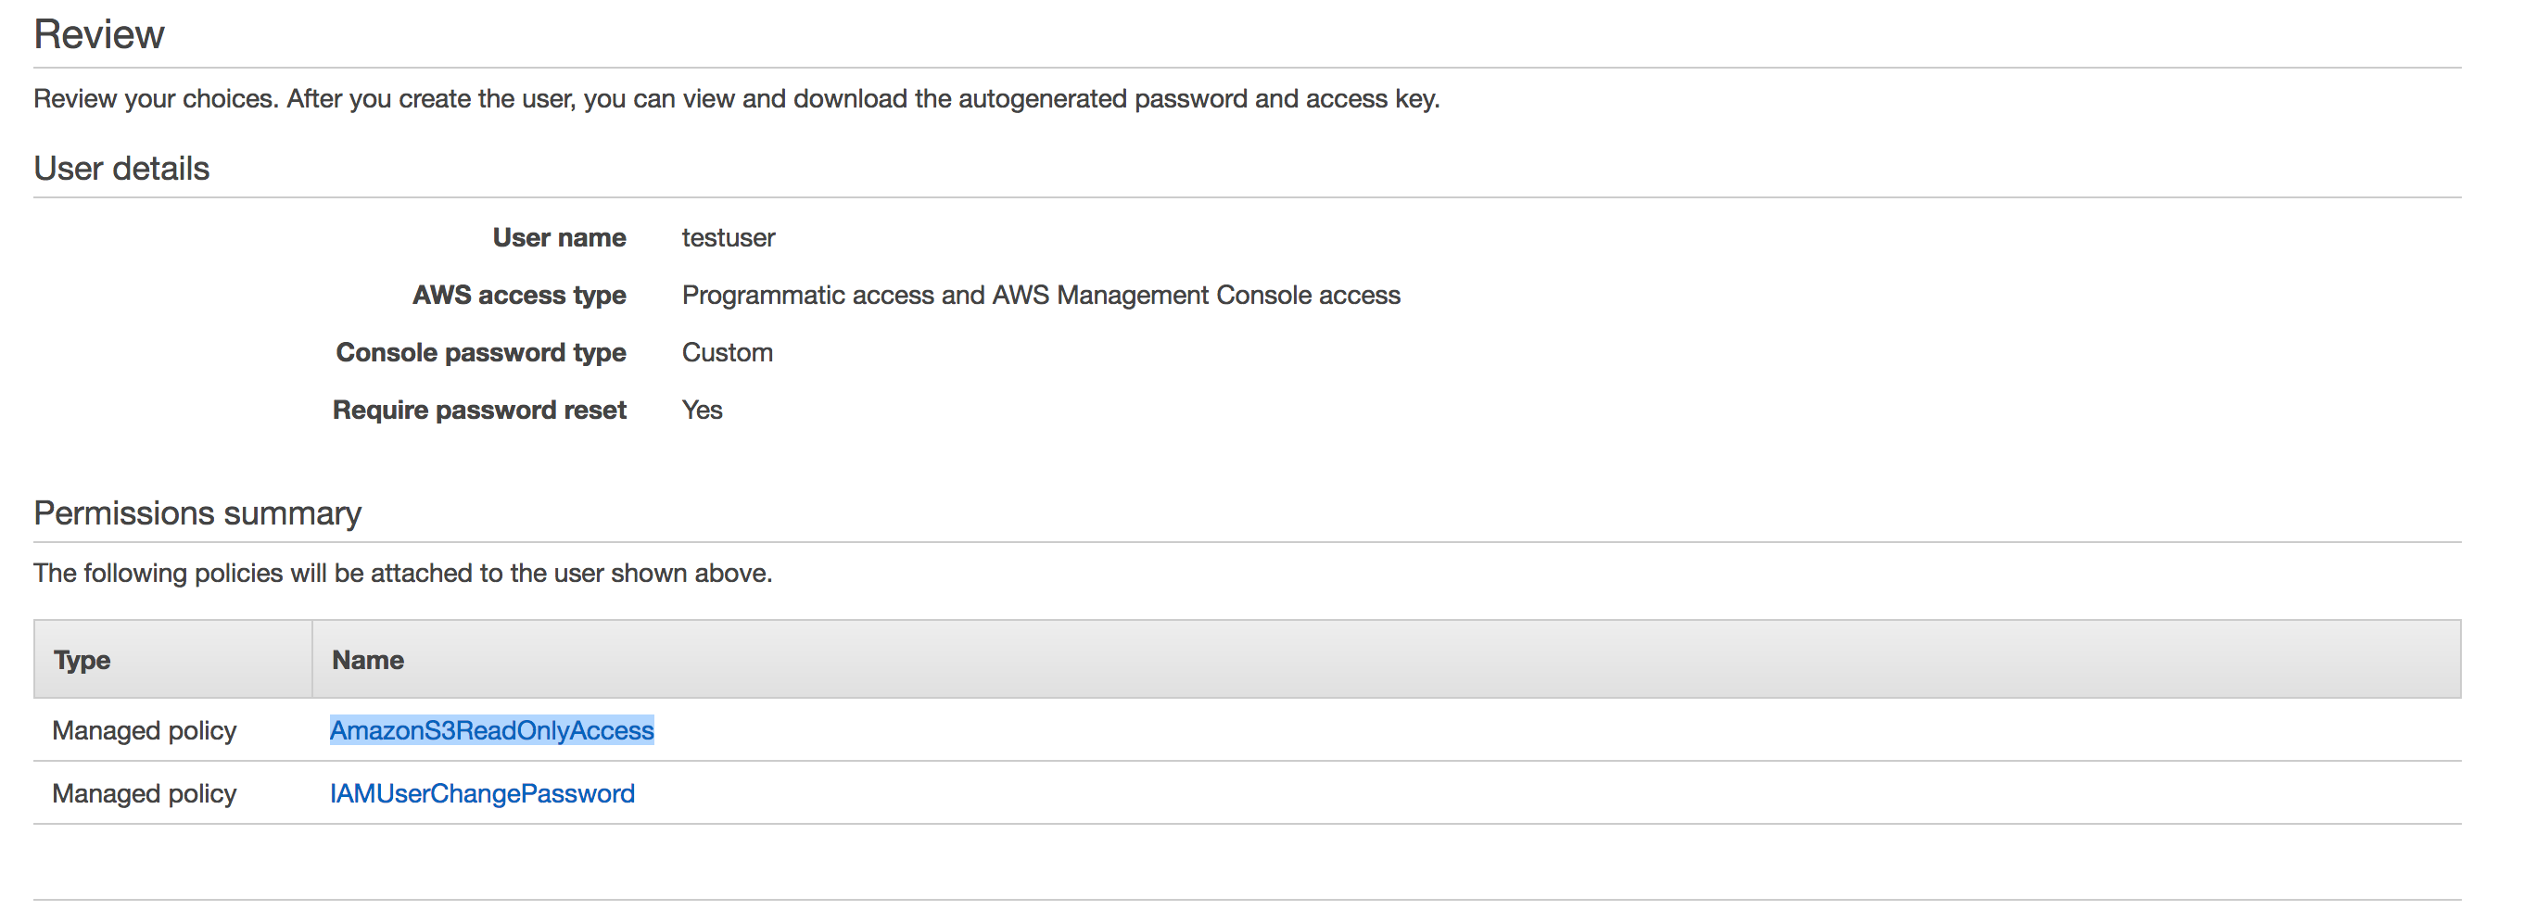Click the User name field label
Screen dimensions: 2536x923
coord(557,237)
